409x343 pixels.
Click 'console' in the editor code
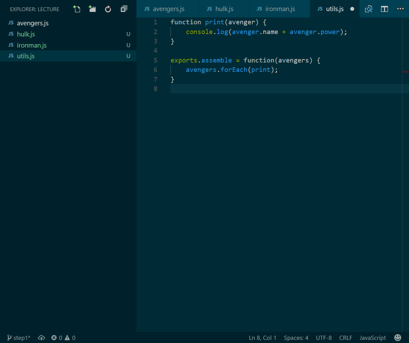coord(199,32)
